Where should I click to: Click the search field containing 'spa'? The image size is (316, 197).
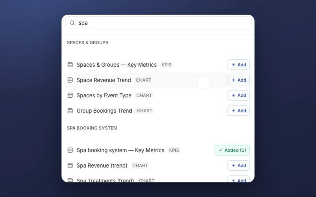coord(158,23)
